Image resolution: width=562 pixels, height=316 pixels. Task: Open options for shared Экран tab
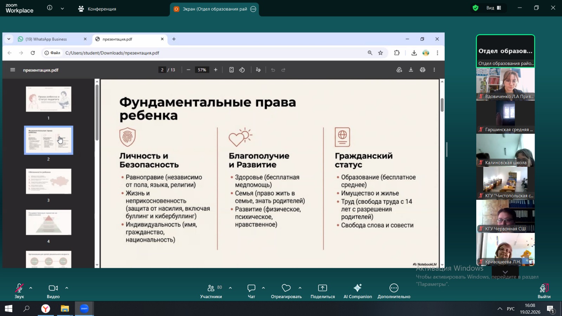tap(253, 9)
